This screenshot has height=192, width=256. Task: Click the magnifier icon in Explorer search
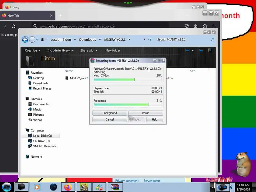pos(212,39)
